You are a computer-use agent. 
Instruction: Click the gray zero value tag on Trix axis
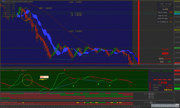[x=177, y=79]
